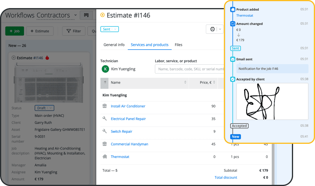Switch to the kanban board view
315x186 pixels.
(x=86, y=15)
